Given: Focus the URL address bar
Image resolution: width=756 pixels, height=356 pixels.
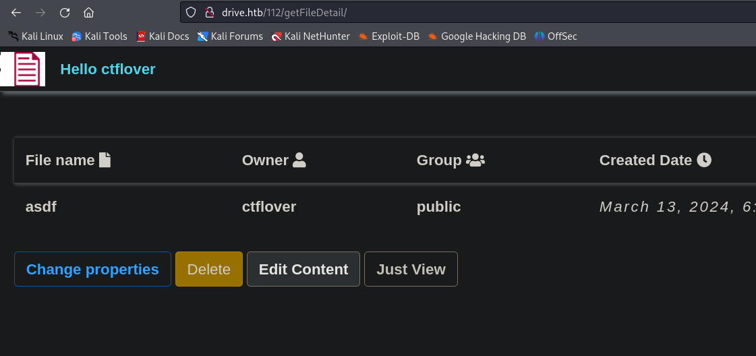Looking at the screenshot, I should click(472, 12).
